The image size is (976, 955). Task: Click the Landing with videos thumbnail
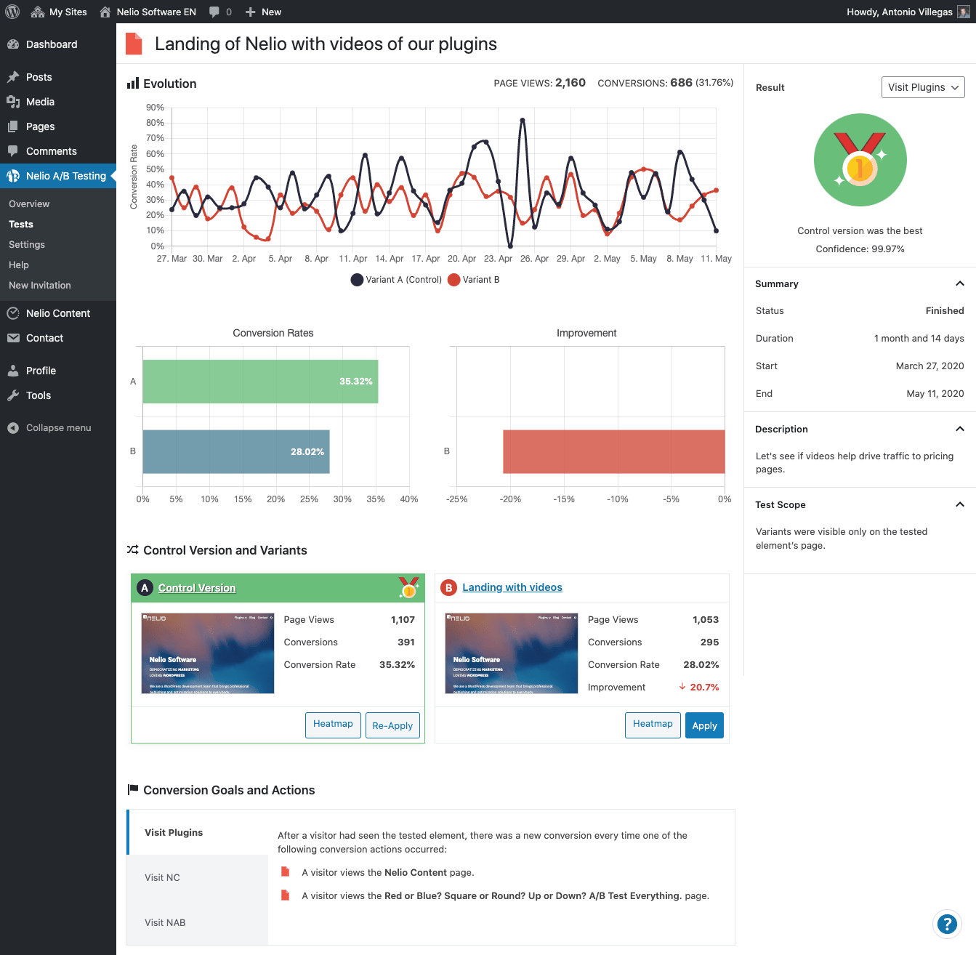(x=511, y=653)
